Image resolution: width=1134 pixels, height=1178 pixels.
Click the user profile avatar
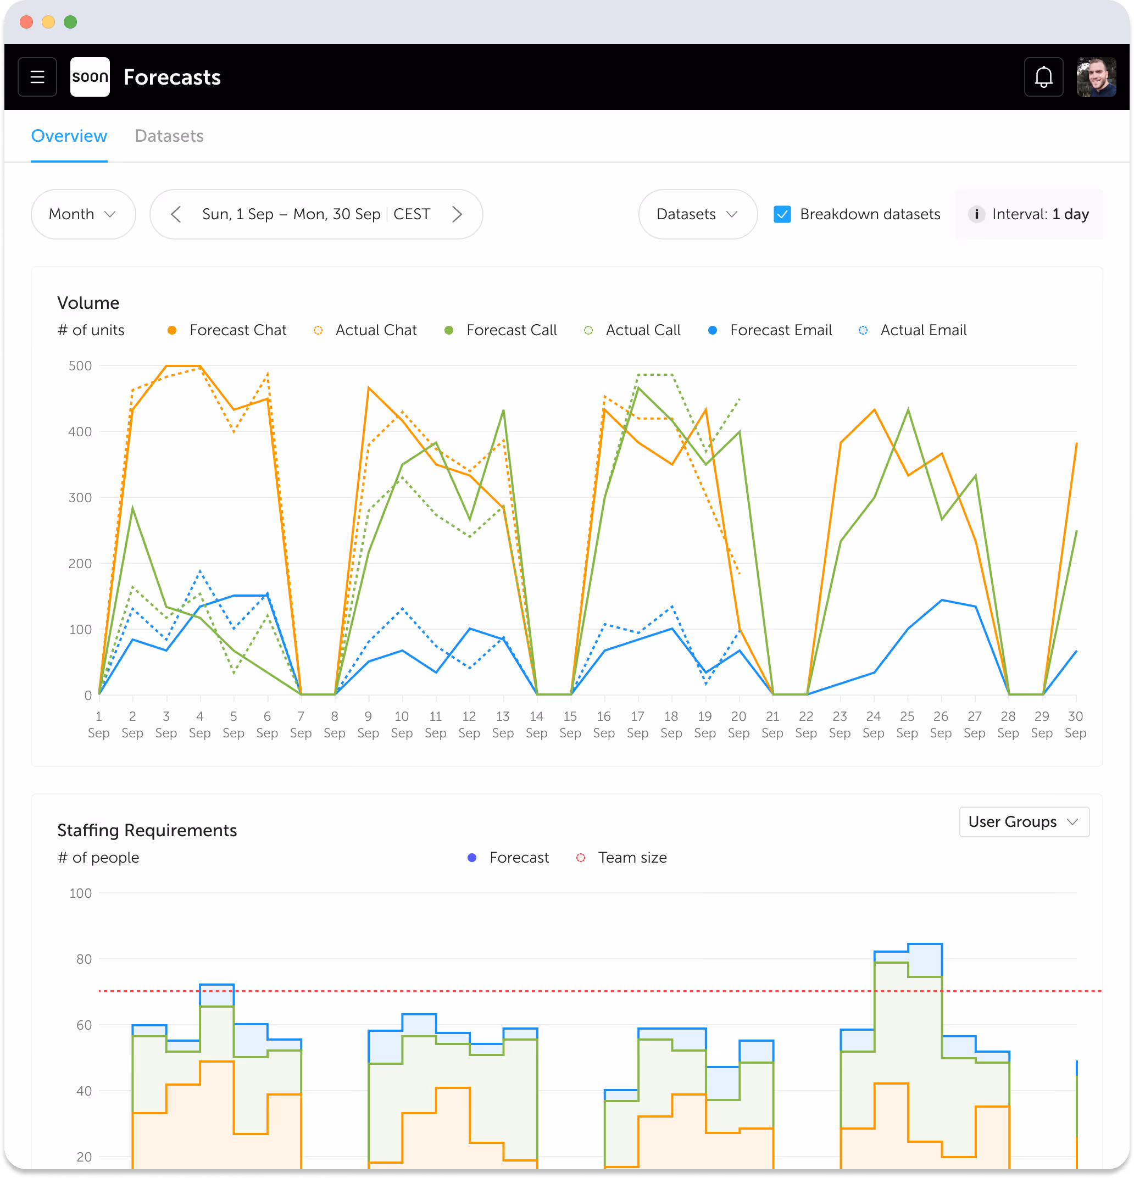1097,77
